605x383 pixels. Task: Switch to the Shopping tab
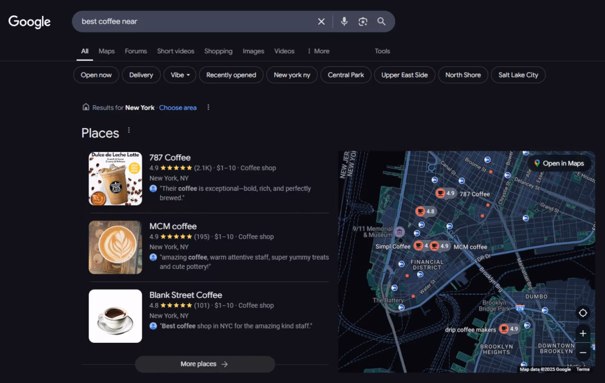pos(219,51)
